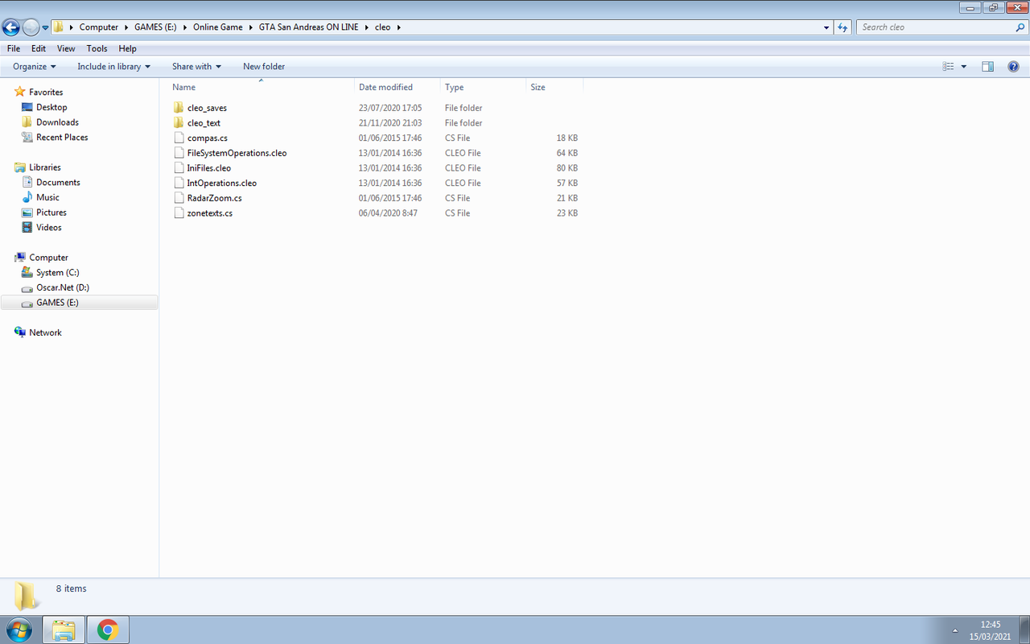Click the search magnifier icon

[x=1020, y=27]
